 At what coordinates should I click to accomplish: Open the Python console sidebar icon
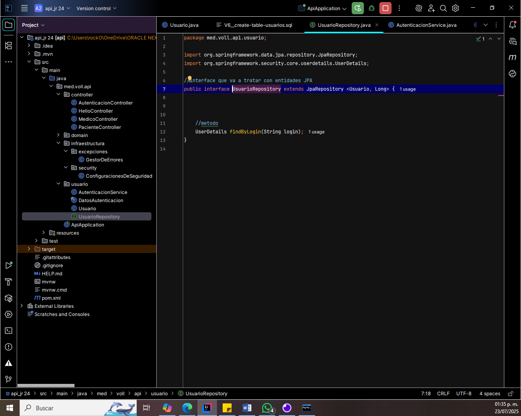(x=512, y=74)
